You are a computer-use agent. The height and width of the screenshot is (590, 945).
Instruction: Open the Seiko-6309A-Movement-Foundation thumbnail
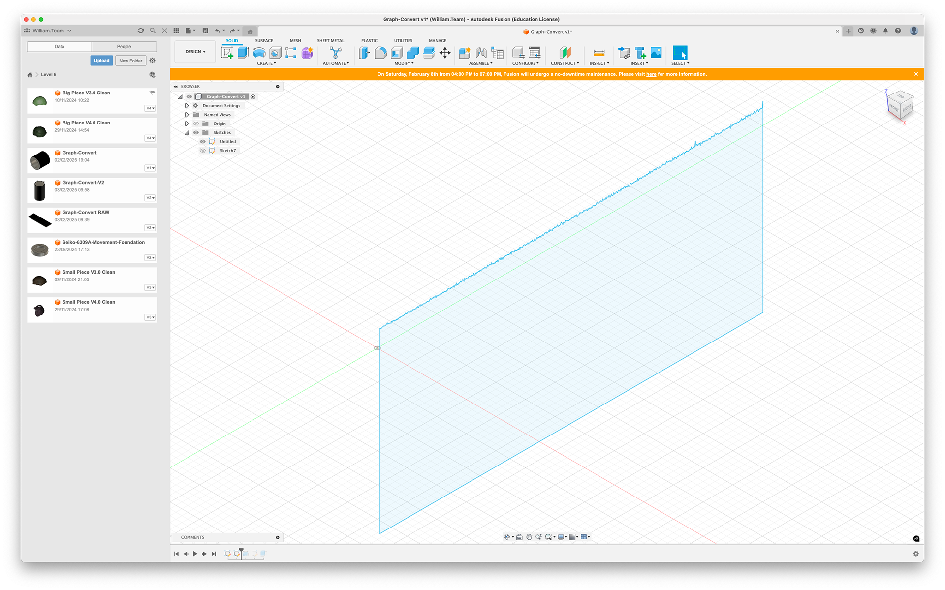pos(40,250)
